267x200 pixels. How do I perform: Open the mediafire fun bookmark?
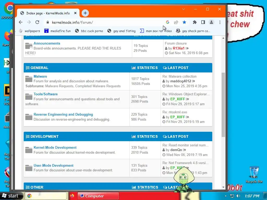point(57,31)
